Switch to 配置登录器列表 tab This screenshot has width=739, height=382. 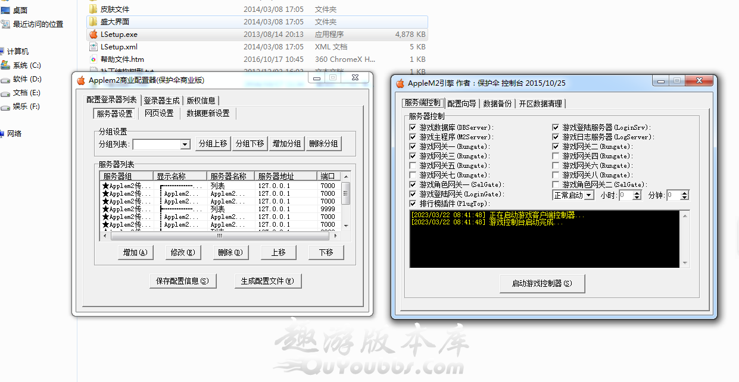(x=111, y=100)
